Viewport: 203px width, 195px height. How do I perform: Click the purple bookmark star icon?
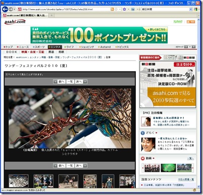point(124,10)
